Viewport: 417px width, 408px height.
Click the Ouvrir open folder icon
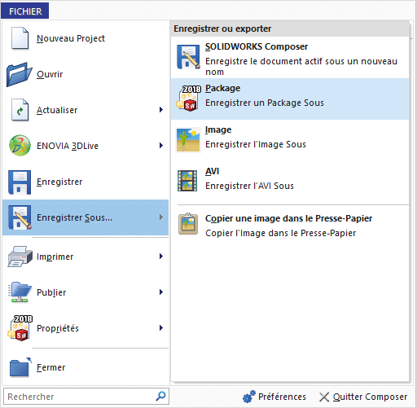point(20,74)
